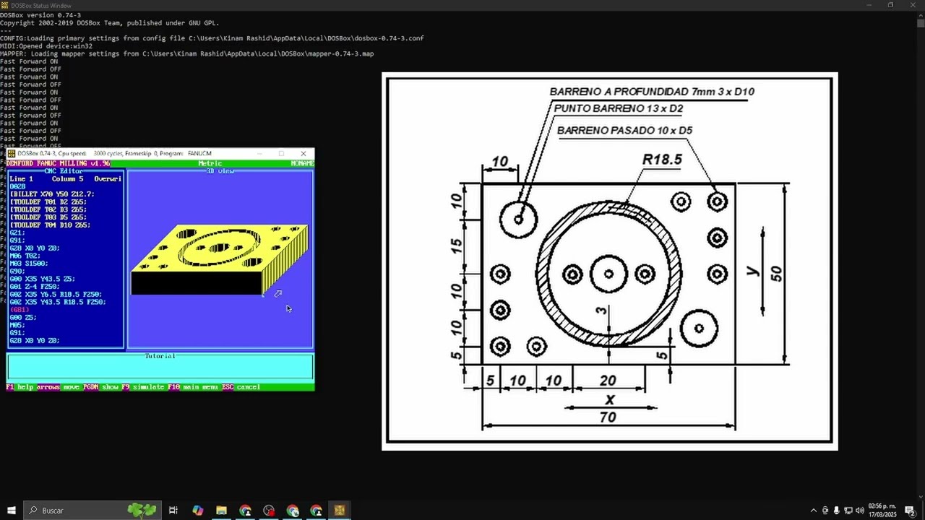
Task: Click the MAPPER loading settings line
Action: click(187, 53)
